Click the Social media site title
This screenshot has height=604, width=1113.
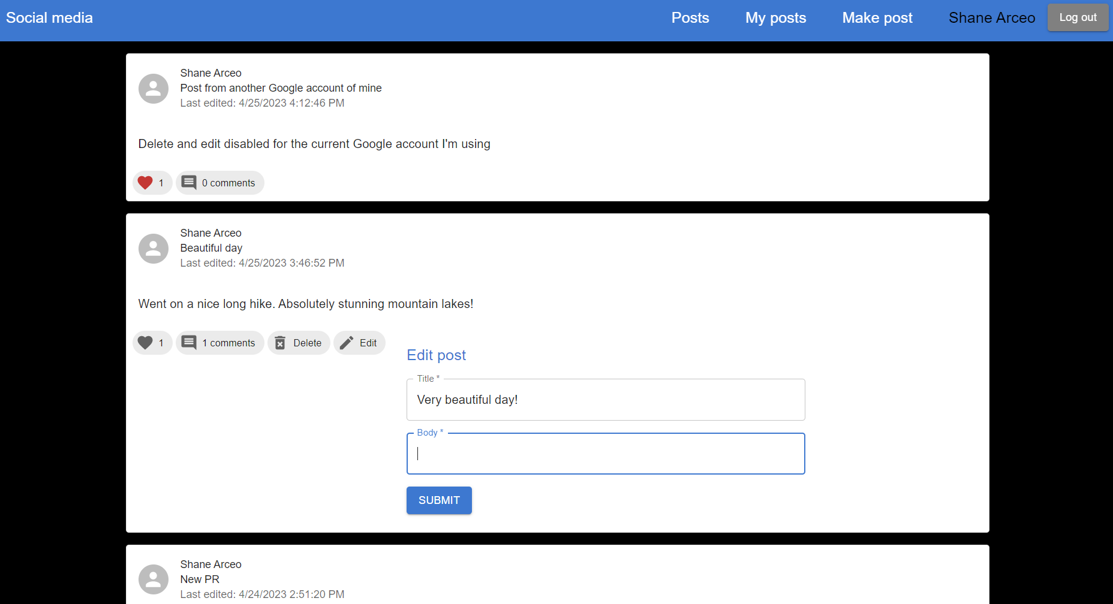click(x=50, y=18)
